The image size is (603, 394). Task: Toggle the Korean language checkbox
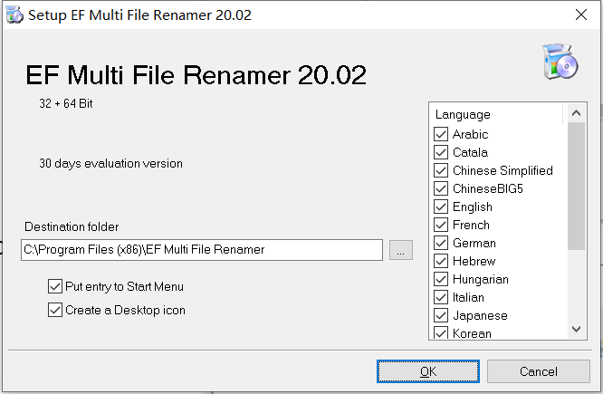coord(441,332)
